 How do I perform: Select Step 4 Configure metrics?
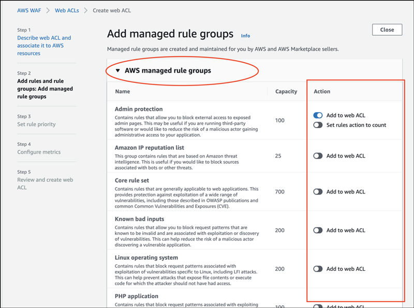point(39,152)
